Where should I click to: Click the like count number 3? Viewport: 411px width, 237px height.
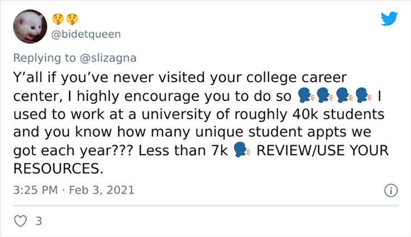39,221
